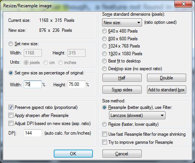Click the percentage Height field showing 75.00
The width and height of the screenshot is (195, 163).
pos(76,84)
